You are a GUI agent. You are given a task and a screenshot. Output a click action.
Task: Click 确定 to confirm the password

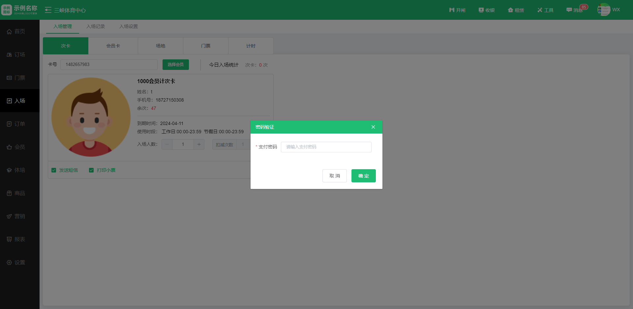[363, 176]
